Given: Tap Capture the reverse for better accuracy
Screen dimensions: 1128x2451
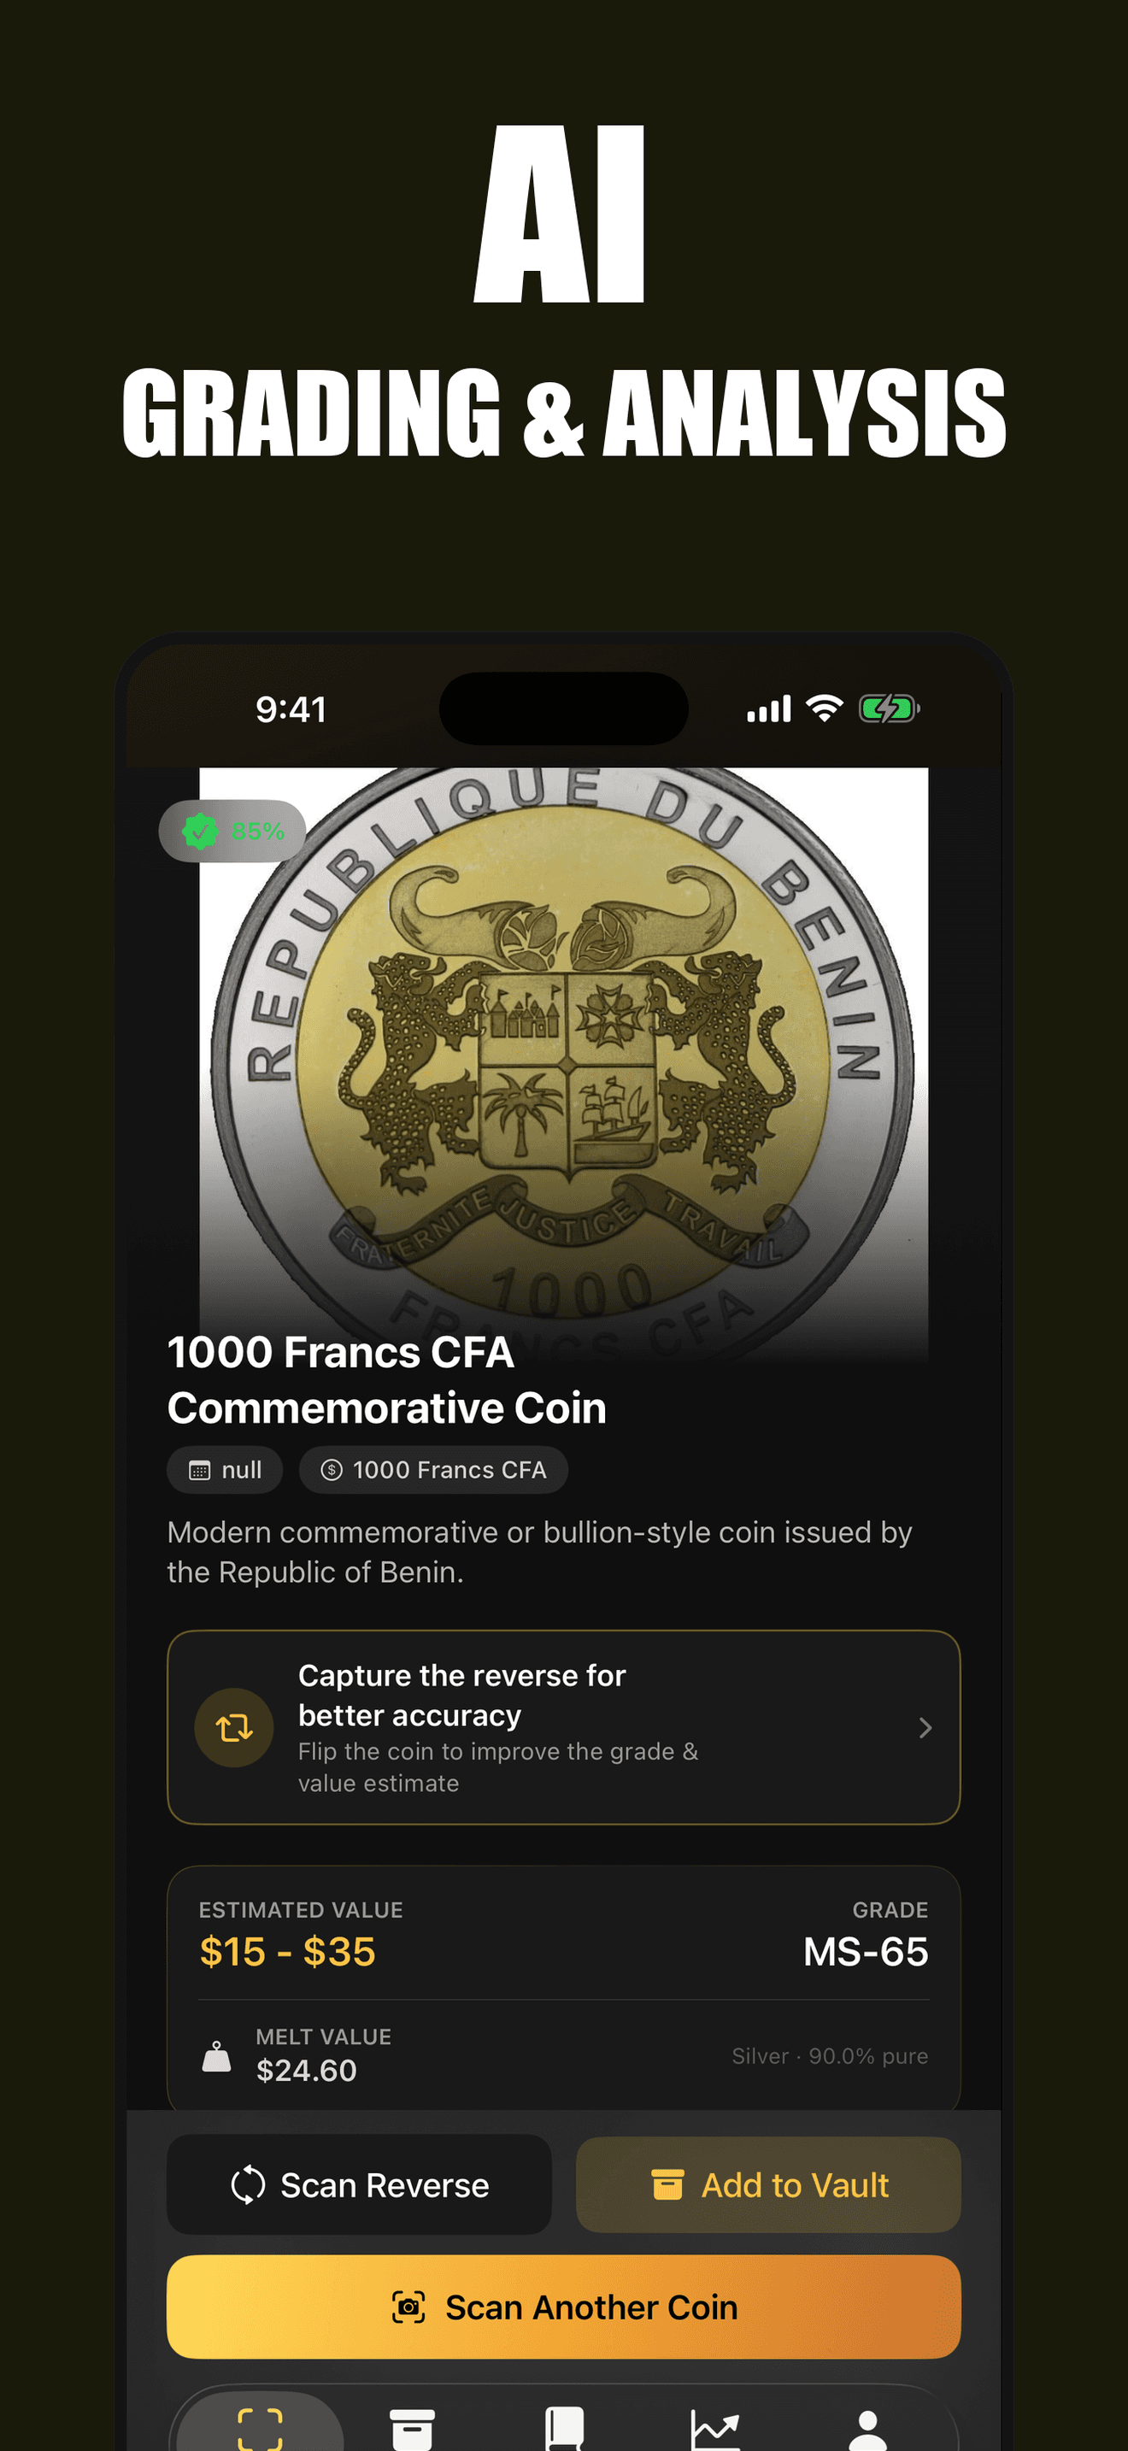Looking at the screenshot, I should tap(461, 1695).
